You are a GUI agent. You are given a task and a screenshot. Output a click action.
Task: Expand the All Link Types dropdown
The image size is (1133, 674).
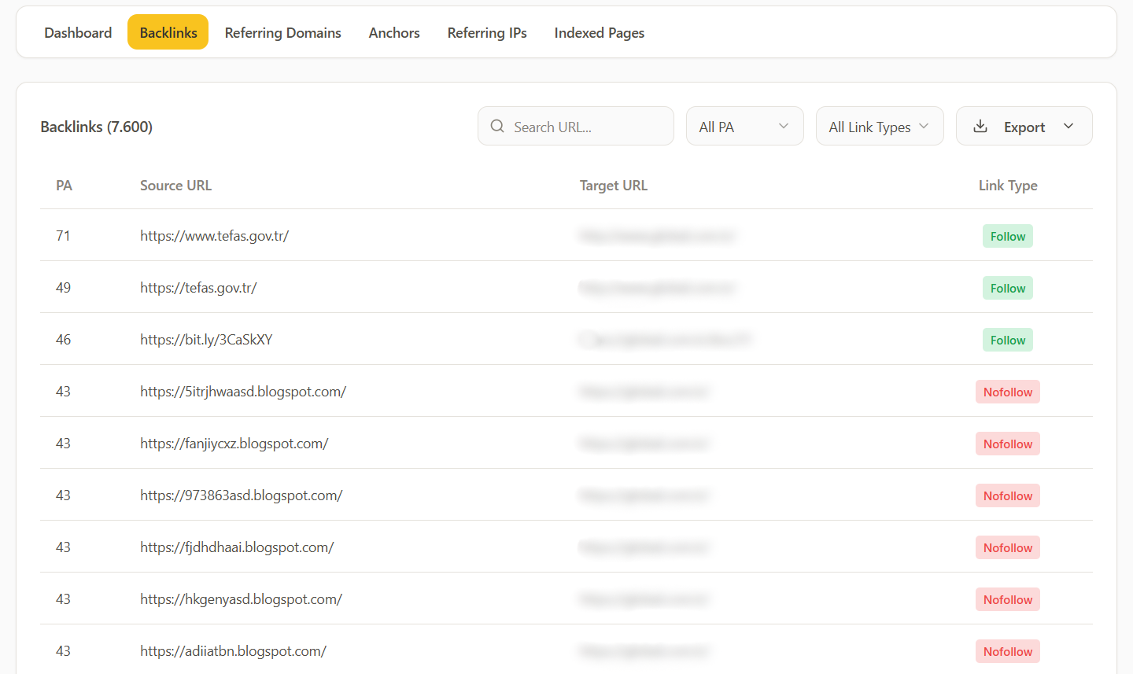(x=879, y=127)
